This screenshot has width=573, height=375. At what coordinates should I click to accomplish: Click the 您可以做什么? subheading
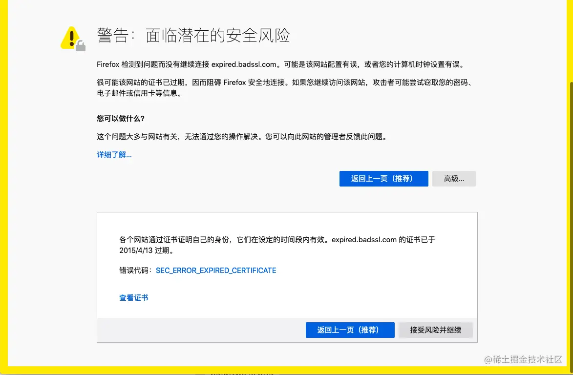(121, 119)
